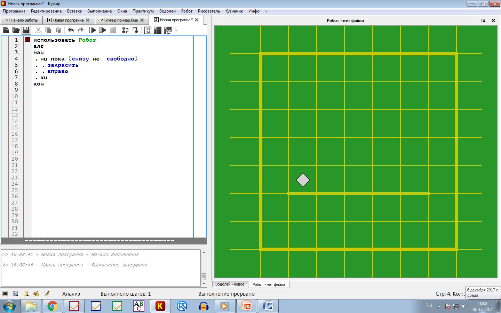Open Windows Start button
This screenshot has height=313, width=501.
tap(9, 306)
